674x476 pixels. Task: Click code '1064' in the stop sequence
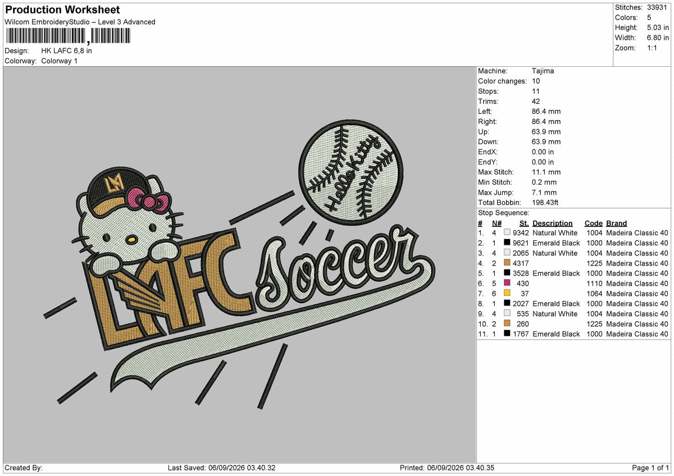(x=594, y=294)
